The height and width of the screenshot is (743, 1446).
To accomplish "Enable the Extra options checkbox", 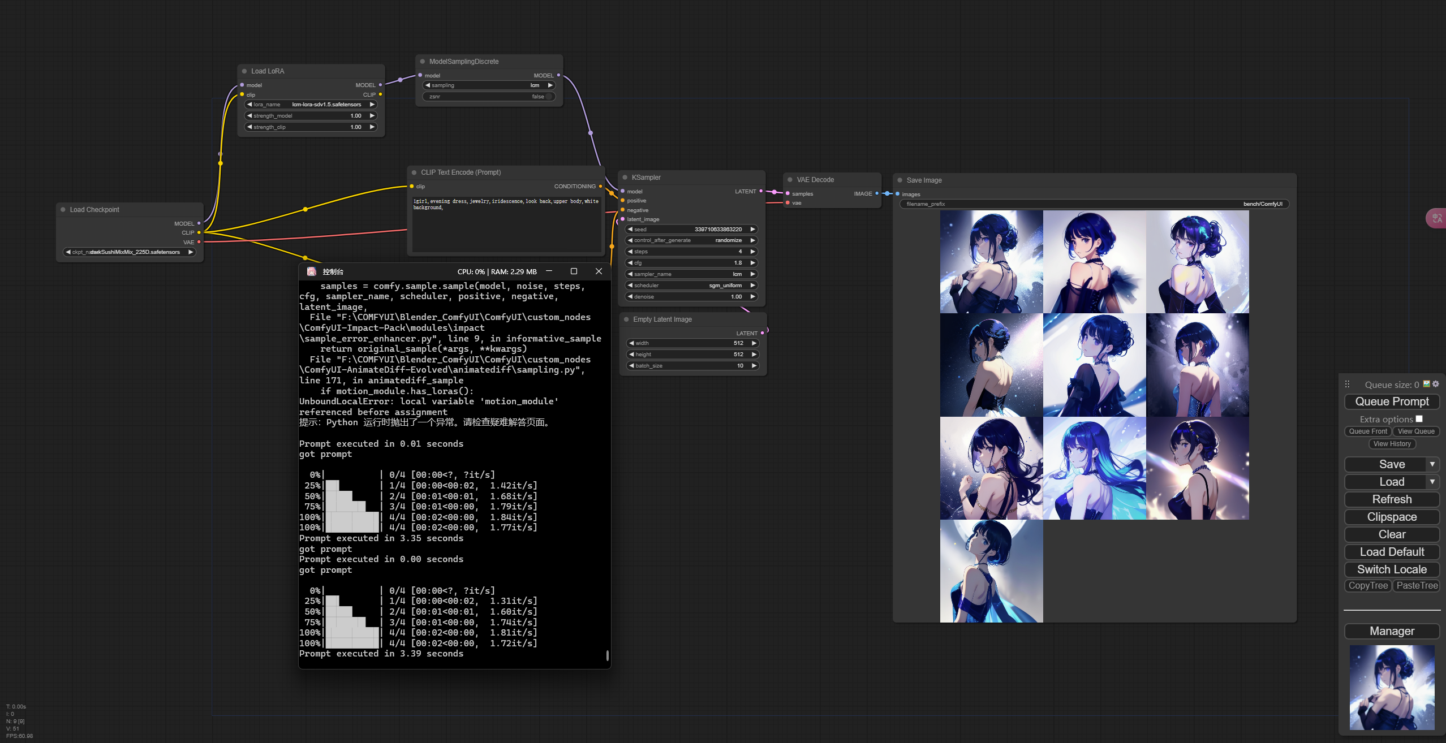I will pyautogui.click(x=1419, y=419).
